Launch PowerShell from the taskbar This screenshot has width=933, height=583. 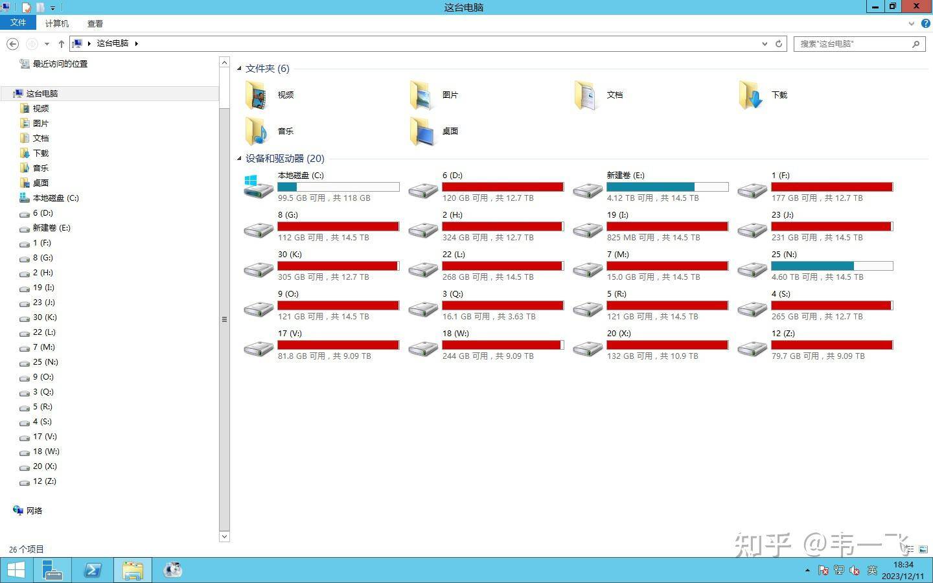[93, 570]
